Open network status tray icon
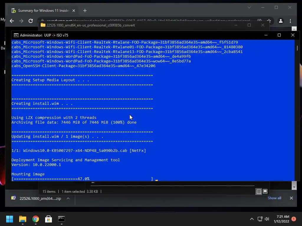Screen dimensions: 302x226 click(260, 219)
